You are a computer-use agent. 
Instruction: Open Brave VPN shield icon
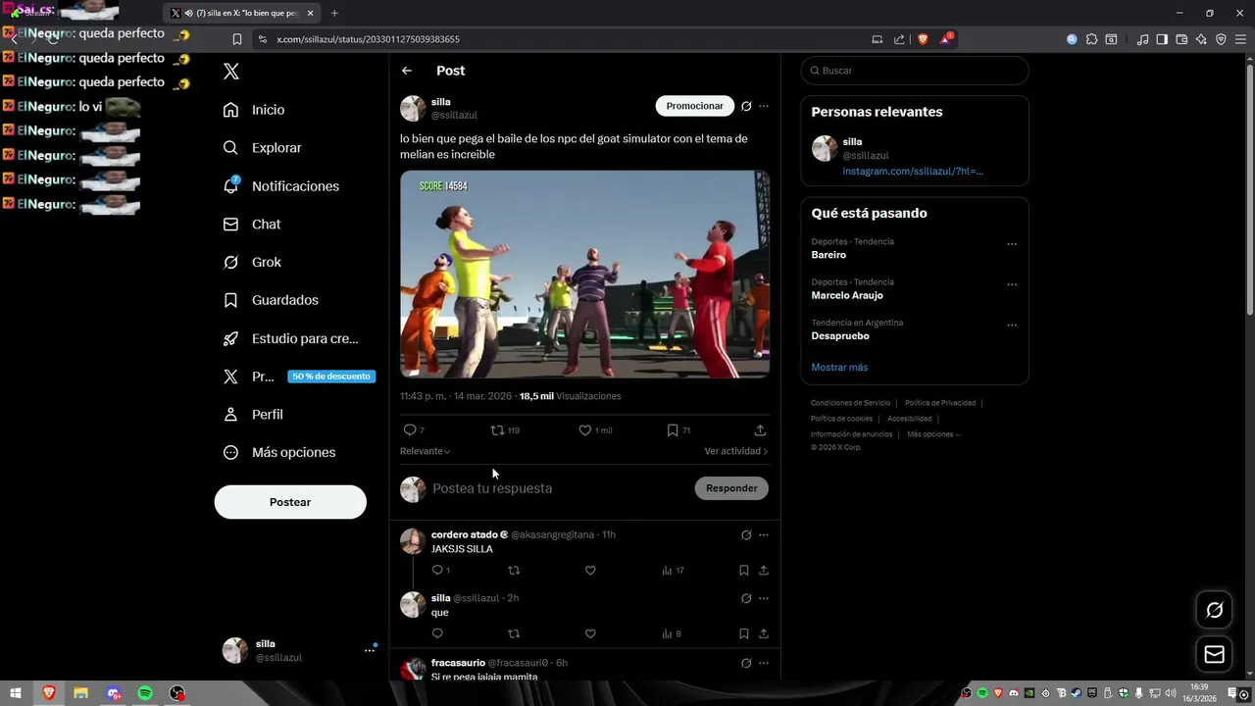click(x=1221, y=39)
